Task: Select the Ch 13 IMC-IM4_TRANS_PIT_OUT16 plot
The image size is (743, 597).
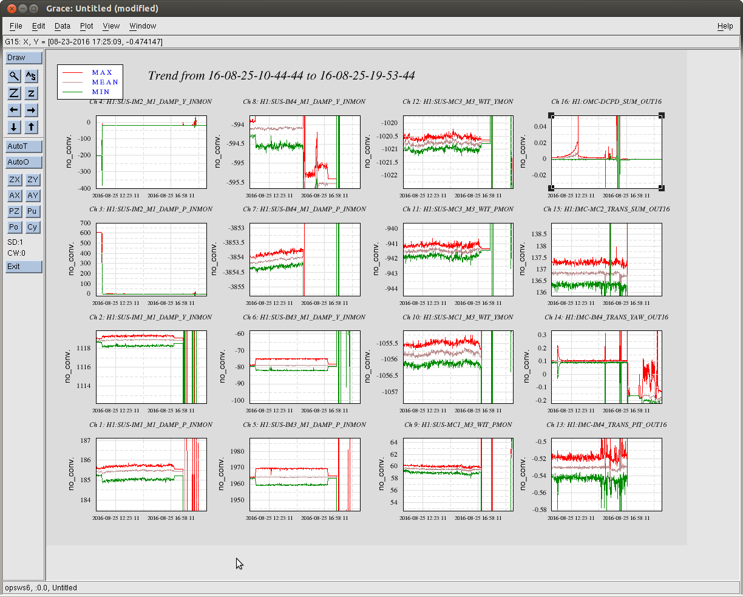Action: click(606, 474)
